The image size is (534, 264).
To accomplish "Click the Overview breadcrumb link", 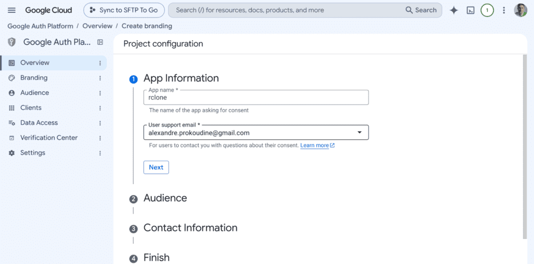I will [x=97, y=26].
